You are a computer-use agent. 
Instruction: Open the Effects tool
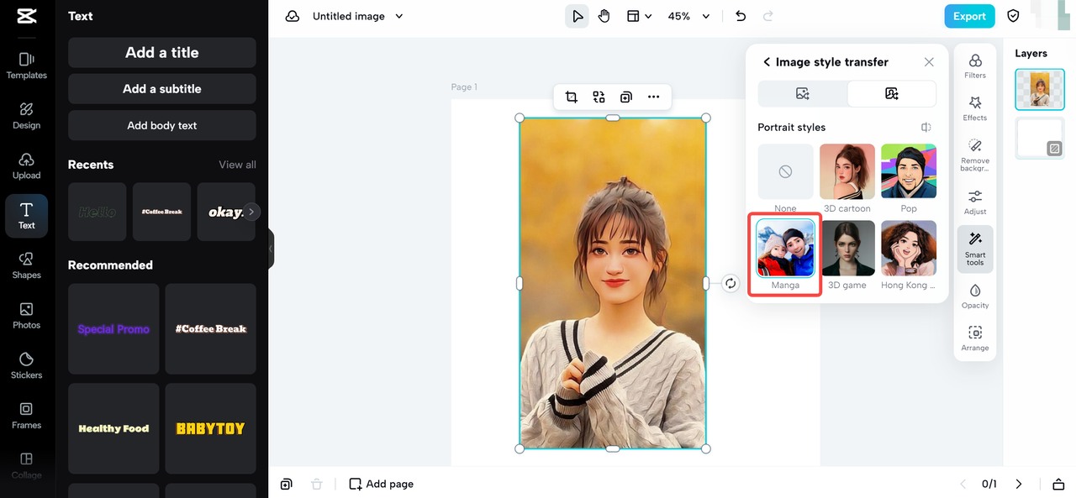(x=975, y=108)
